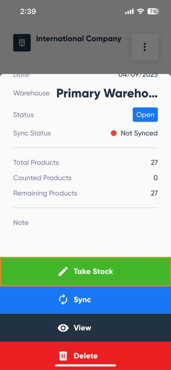Choose the blue Sync action

[x=85, y=300]
